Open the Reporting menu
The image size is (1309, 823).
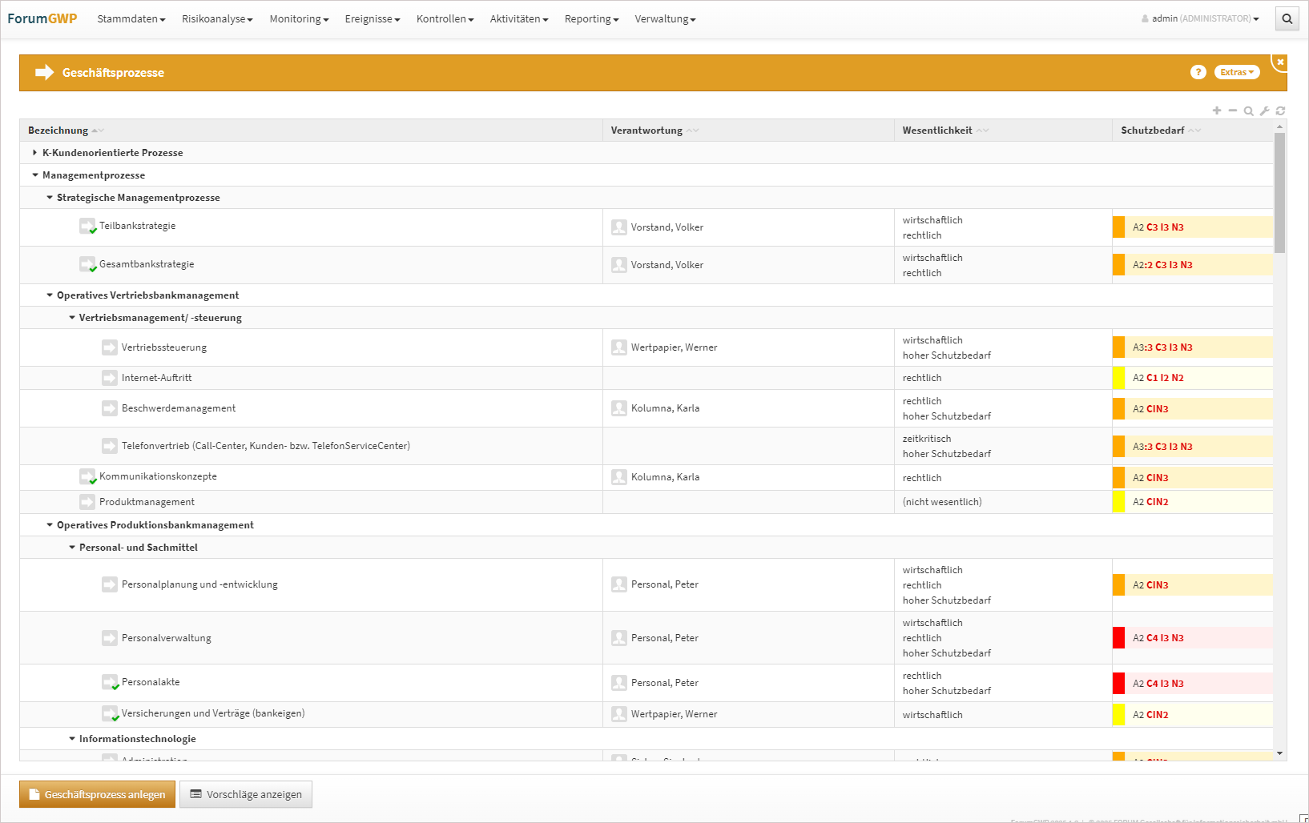[590, 18]
